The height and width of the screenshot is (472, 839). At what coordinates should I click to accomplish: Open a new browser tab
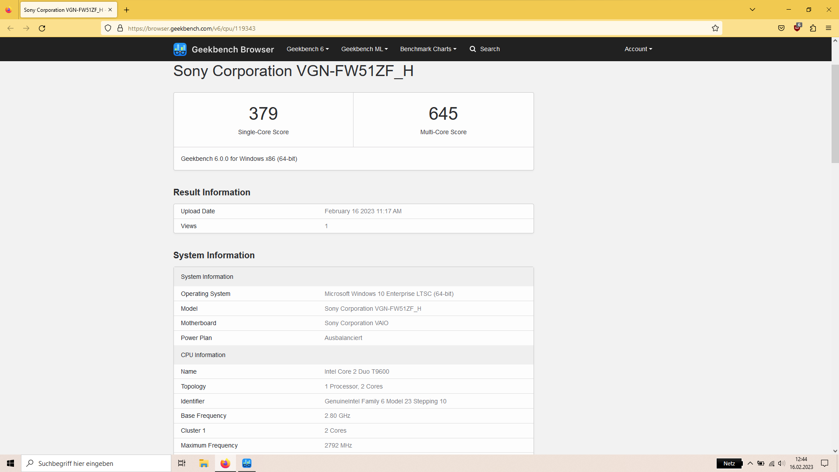click(x=127, y=10)
